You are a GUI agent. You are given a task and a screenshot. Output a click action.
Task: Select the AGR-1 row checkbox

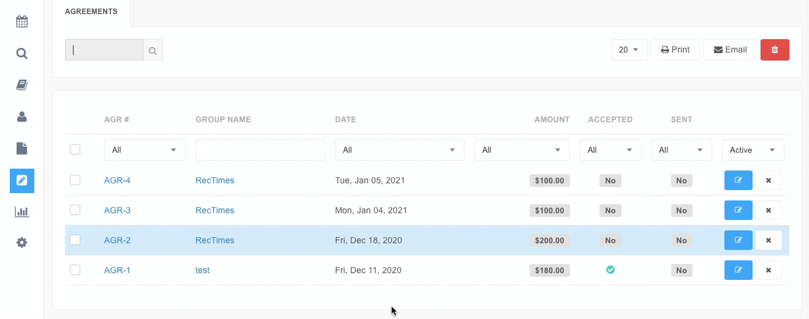point(75,270)
